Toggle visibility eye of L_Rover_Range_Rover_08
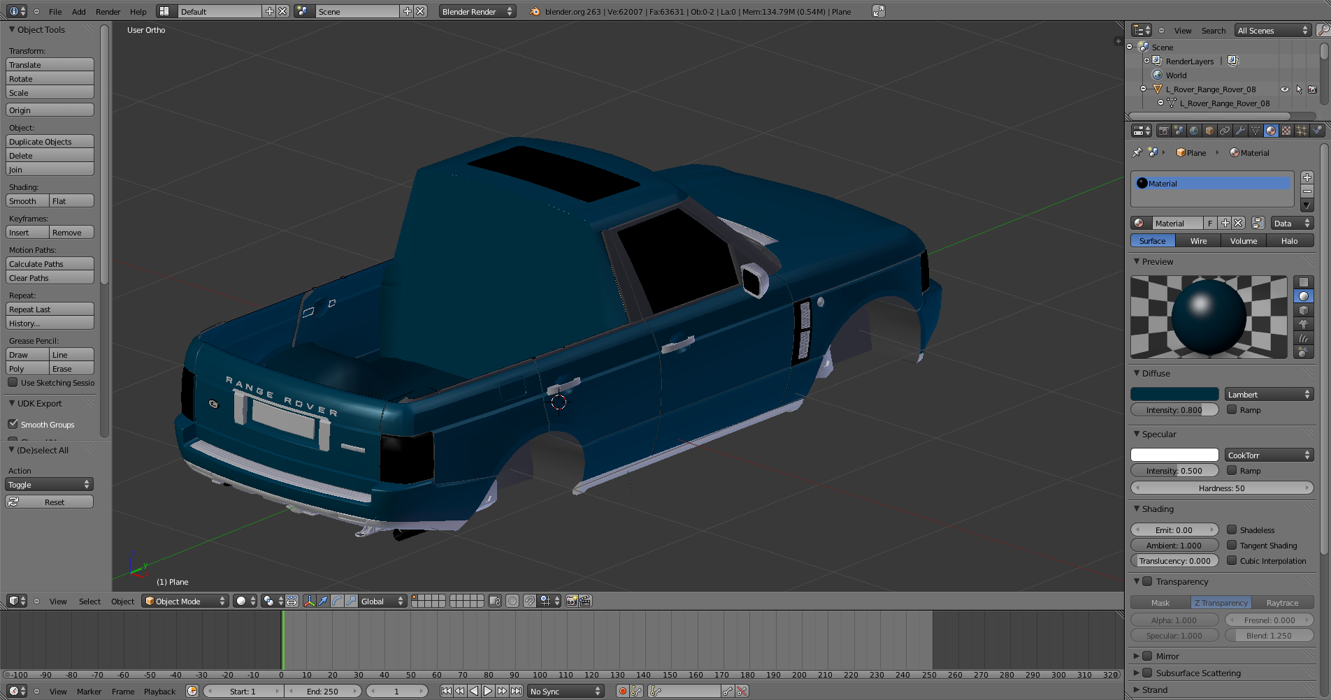The width and height of the screenshot is (1331, 700). click(1284, 89)
